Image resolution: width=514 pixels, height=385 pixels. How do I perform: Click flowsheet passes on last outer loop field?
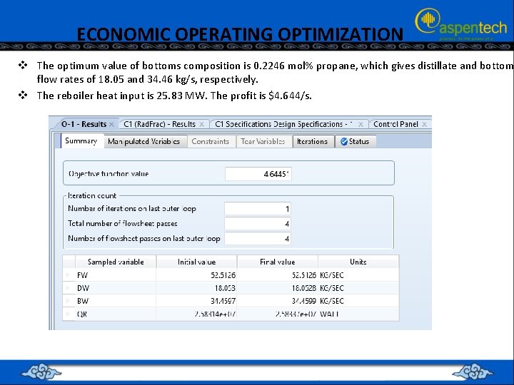(x=258, y=239)
